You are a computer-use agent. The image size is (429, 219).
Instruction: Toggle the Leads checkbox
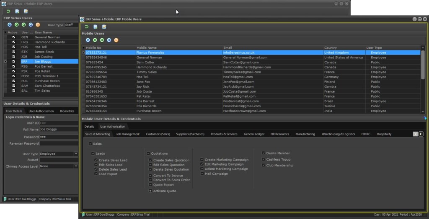click(93, 154)
